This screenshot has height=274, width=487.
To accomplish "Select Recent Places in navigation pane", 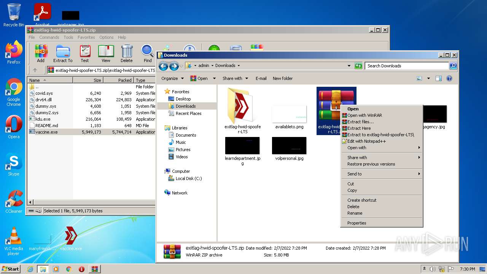I will (188, 113).
